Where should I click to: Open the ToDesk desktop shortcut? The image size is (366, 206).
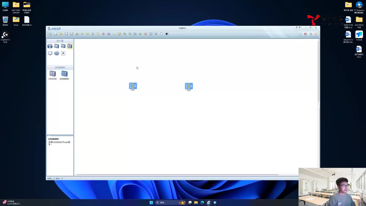[359, 36]
